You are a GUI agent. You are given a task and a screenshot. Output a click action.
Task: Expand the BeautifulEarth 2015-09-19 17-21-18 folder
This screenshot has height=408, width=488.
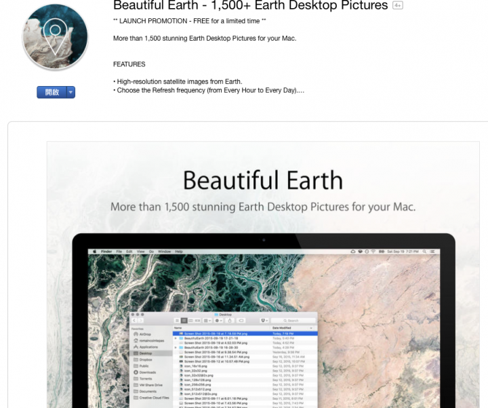click(x=176, y=338)
